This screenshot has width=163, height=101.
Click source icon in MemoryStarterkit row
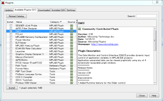tap(71, 57)
